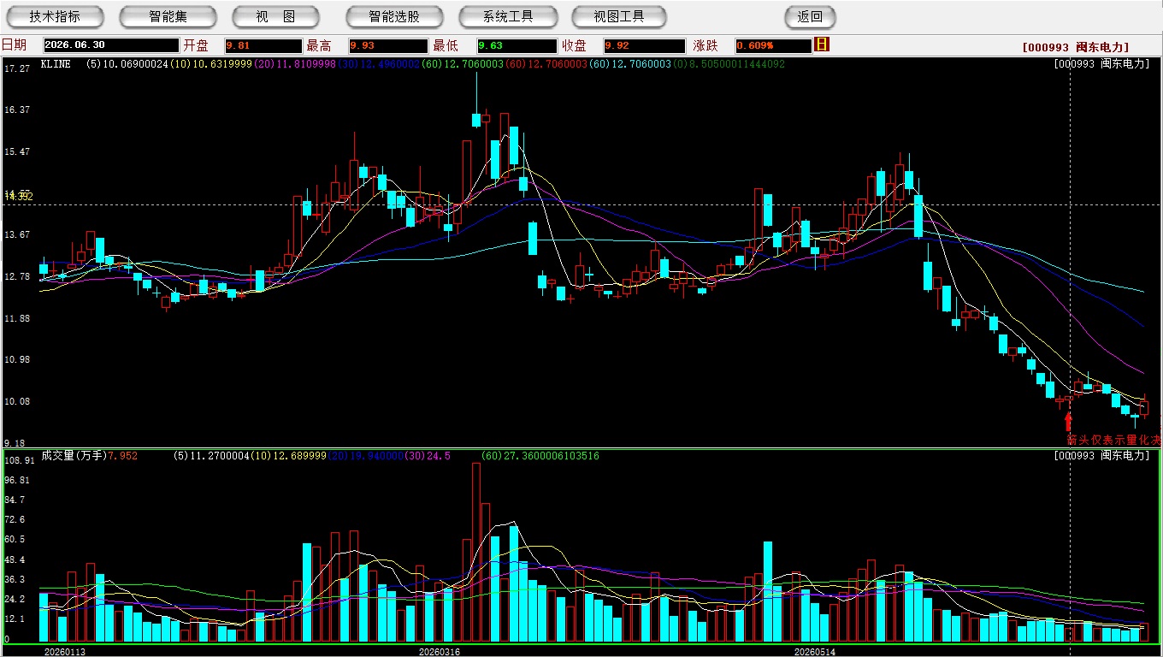Click the 涨跌 value 0.609%
Viewport: 1163px width, 657px height.
pos(773,45)
